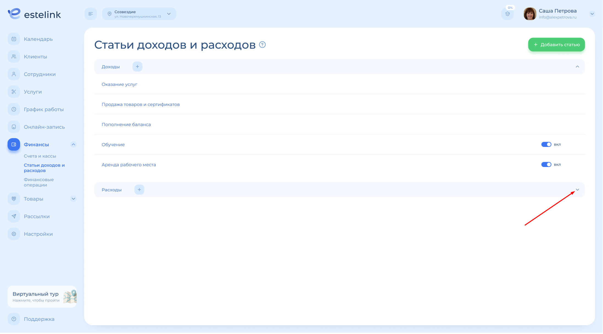Go to Настройки menu item
This screenshot has height=334, width=603.
(38, 234)
